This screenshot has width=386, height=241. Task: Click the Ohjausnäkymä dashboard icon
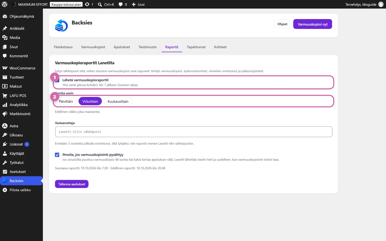click(5, 17)
